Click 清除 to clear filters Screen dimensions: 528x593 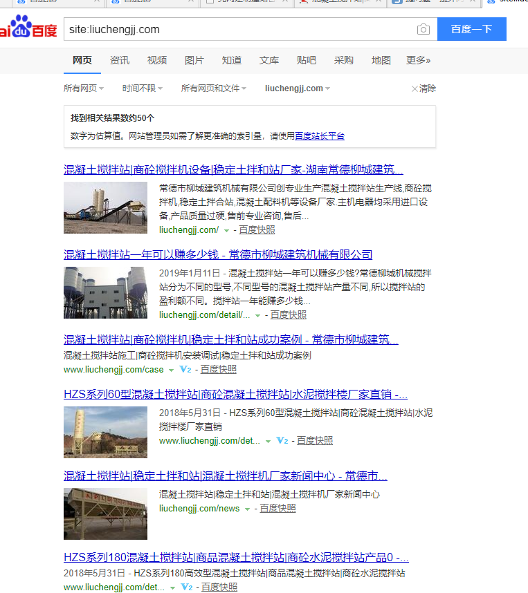[427, 88]
